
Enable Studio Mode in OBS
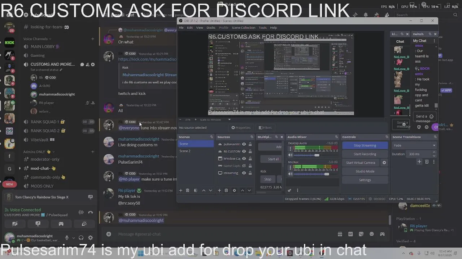tap(365, 171)
